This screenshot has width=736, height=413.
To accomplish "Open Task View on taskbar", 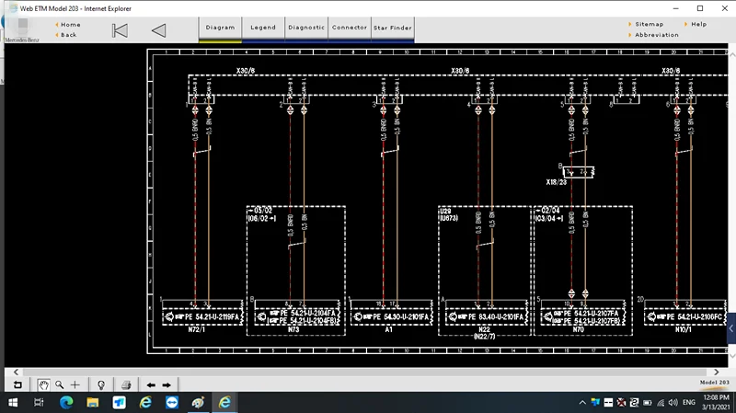I will pyautogui.click(x=39, y=402).
